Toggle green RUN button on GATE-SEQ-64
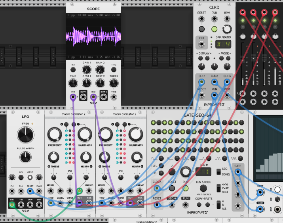This screenshot has width=283, height=223. [x=185, y=188]
